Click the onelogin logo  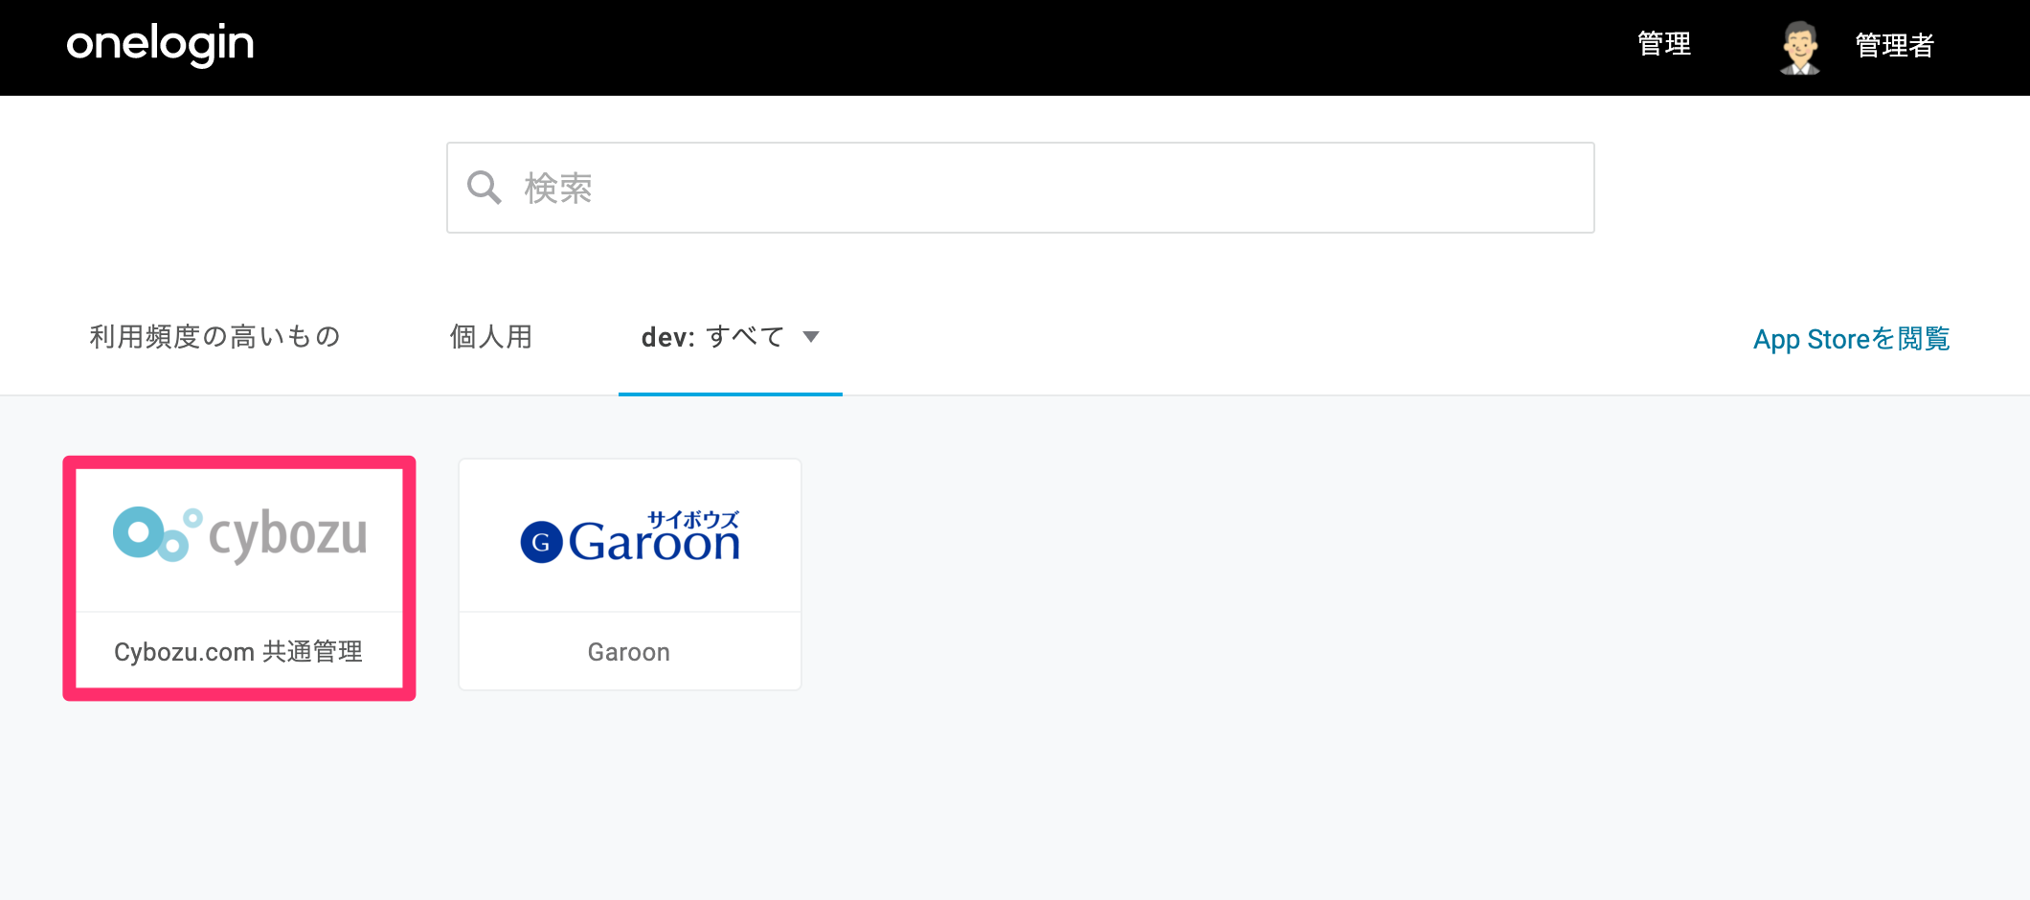[x=160, y=44]
